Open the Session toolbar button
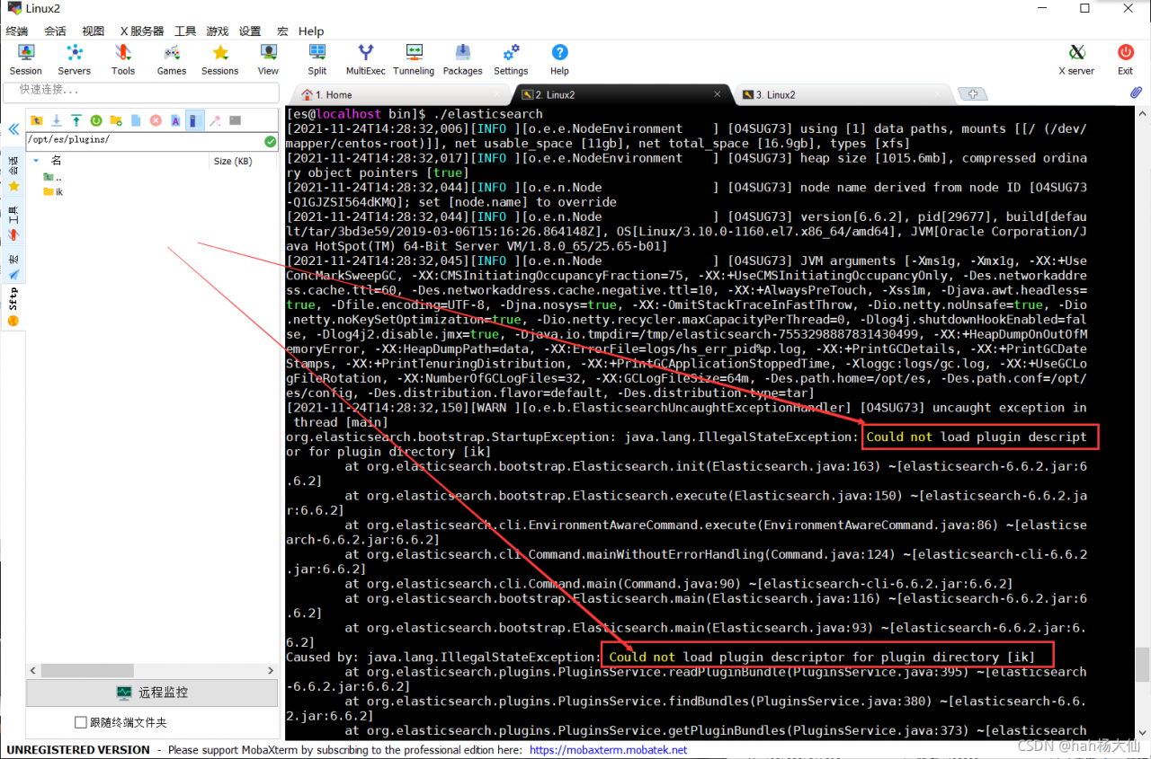 coord(25,60)
